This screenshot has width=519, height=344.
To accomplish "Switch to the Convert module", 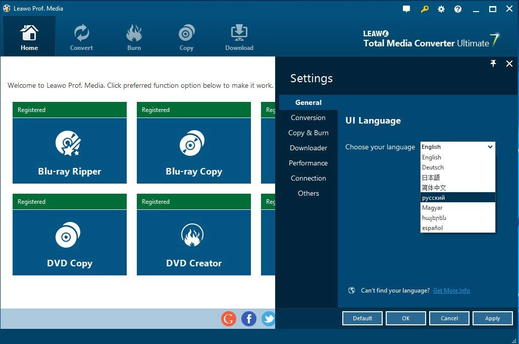I will (x=81, y=36).
